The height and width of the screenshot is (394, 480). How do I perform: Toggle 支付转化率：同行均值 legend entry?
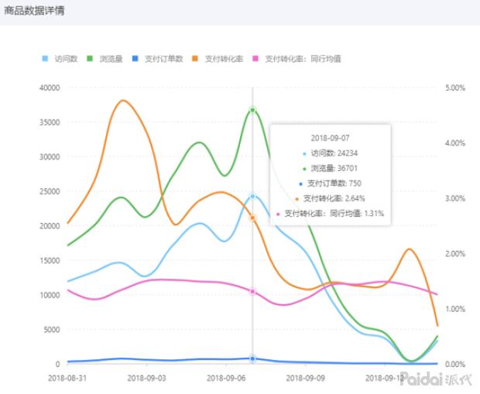pos(297,59)
